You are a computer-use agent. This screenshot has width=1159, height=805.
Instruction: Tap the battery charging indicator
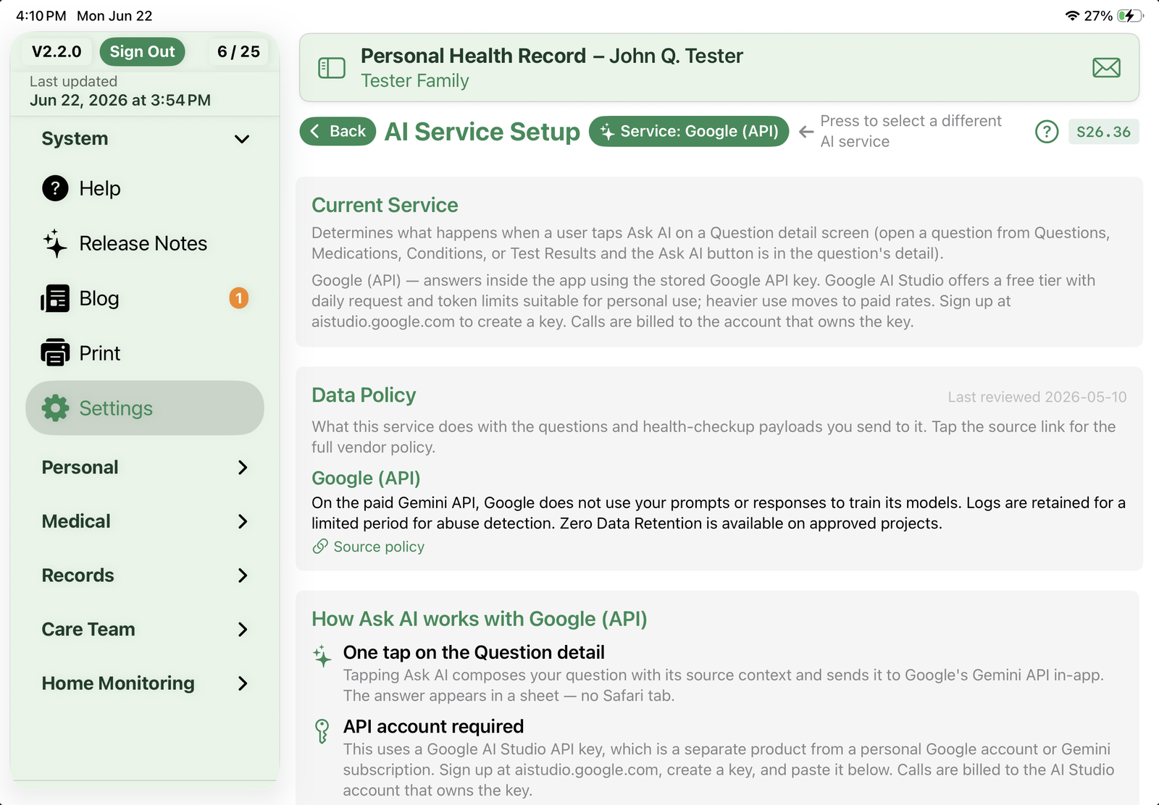1129,15
